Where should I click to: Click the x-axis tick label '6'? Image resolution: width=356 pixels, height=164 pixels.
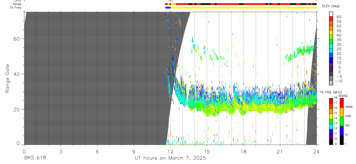point(97,152)
